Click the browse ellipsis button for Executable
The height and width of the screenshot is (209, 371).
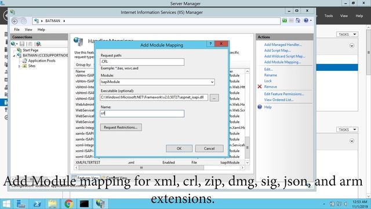[214, 98]
